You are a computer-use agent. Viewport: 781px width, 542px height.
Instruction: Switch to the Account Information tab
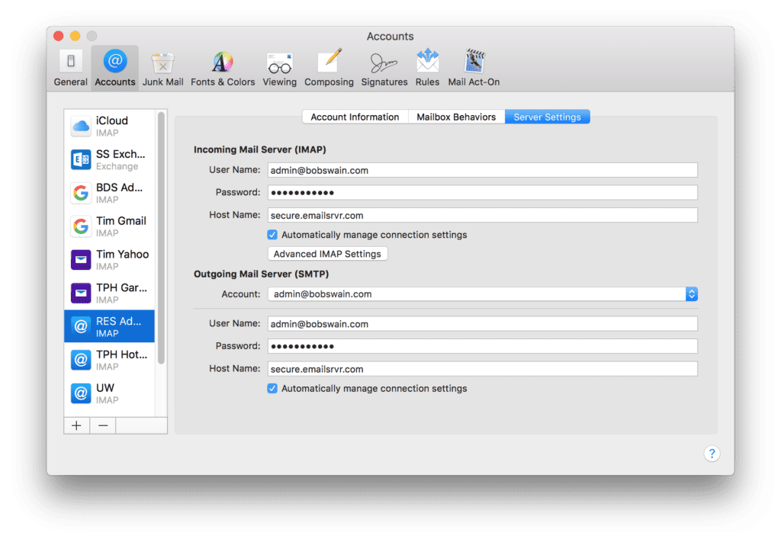coord(355,117)
